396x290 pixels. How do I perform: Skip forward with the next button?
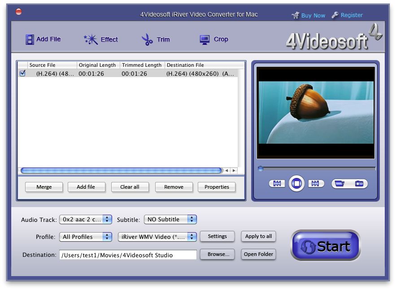(316, 183)
